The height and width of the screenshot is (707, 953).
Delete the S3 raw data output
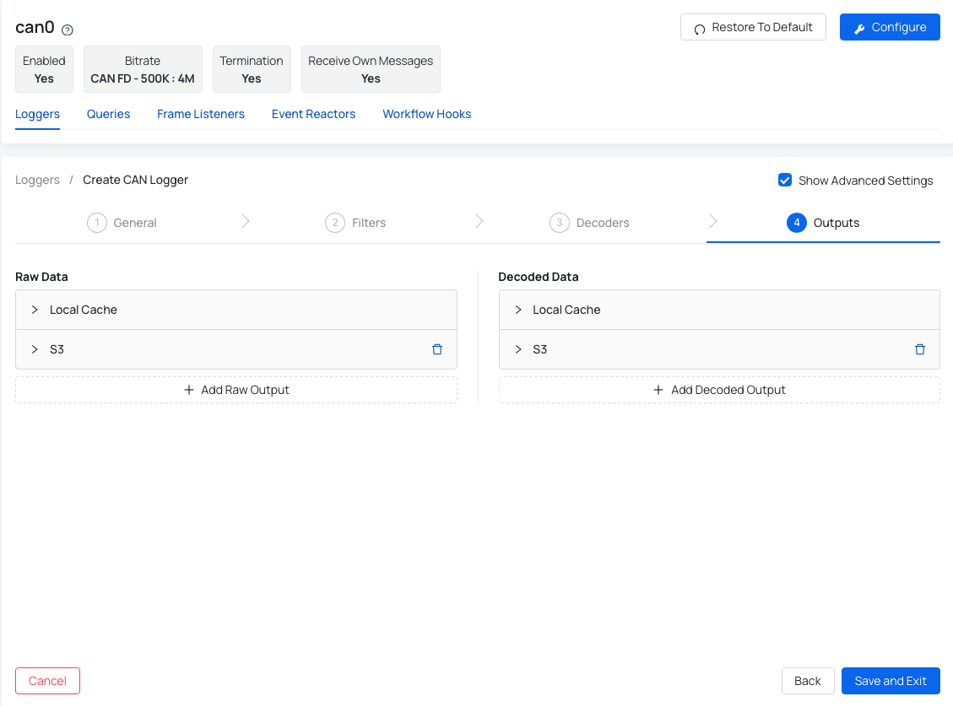click(437, 349)
